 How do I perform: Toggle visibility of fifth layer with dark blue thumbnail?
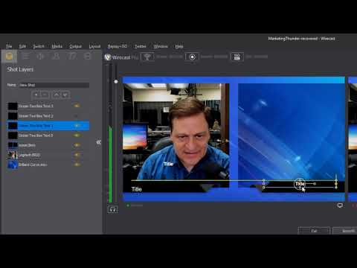[x=77, y=145]
